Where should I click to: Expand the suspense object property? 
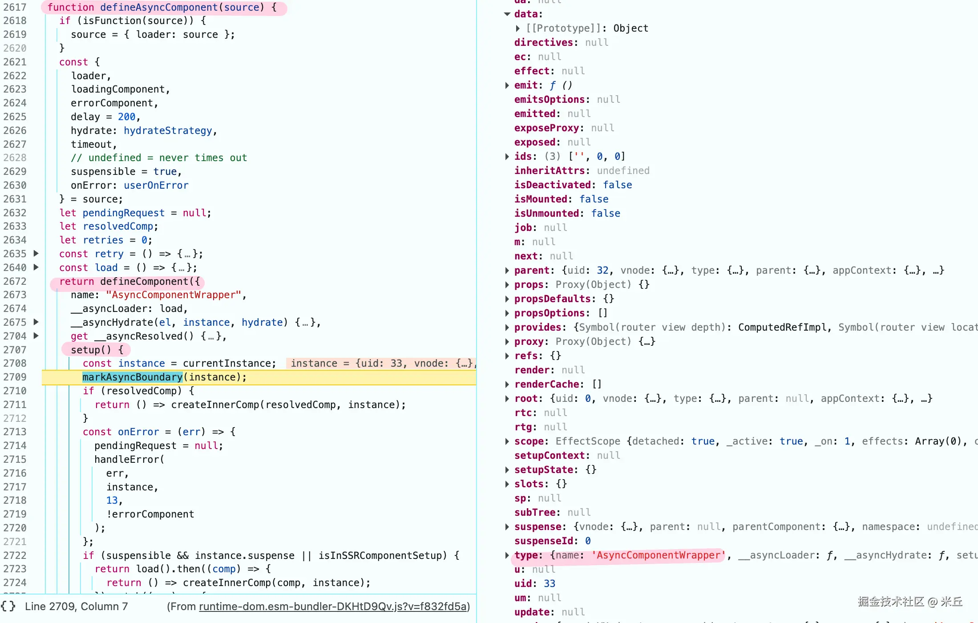(507, 527)
